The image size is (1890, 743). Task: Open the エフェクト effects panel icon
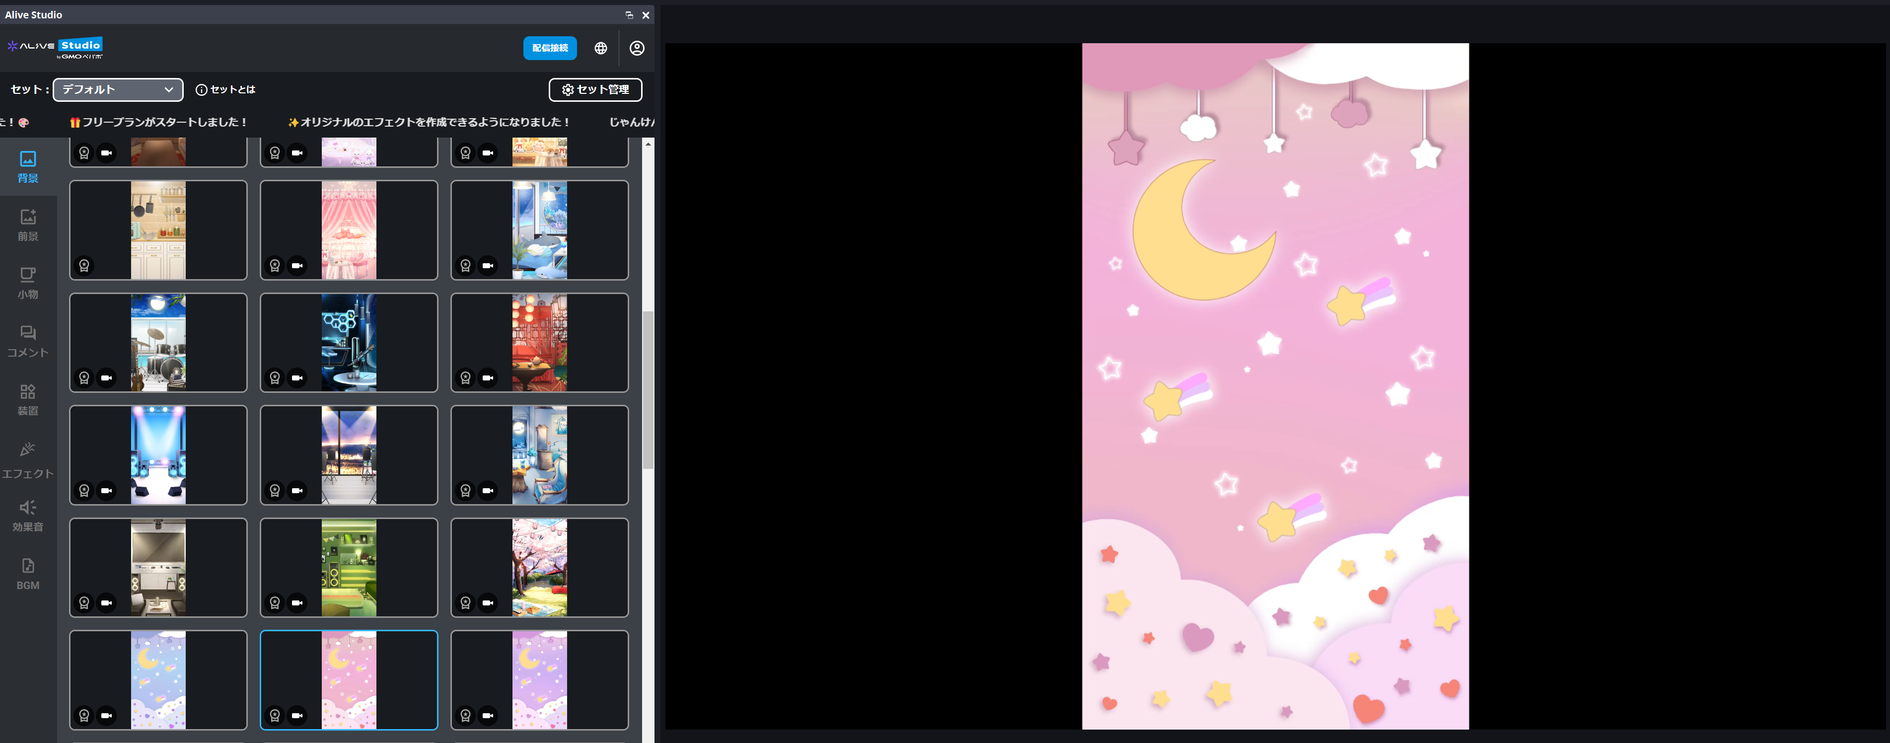point(28,459)
